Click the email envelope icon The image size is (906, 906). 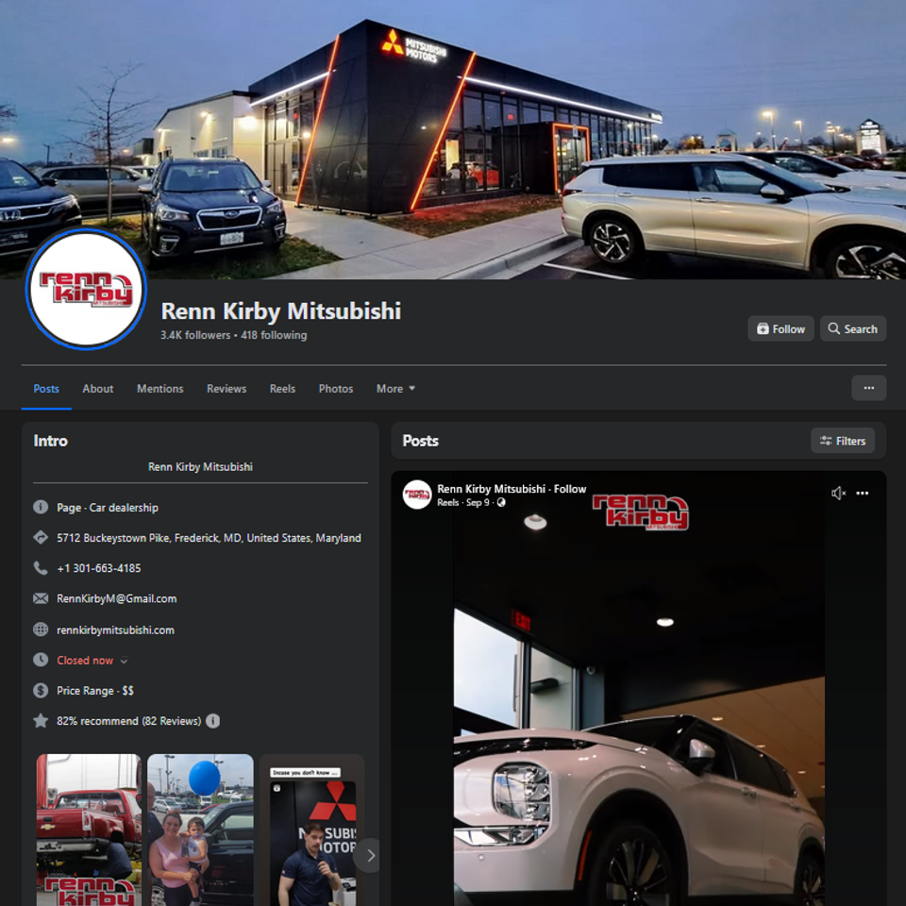coord(41,598)
